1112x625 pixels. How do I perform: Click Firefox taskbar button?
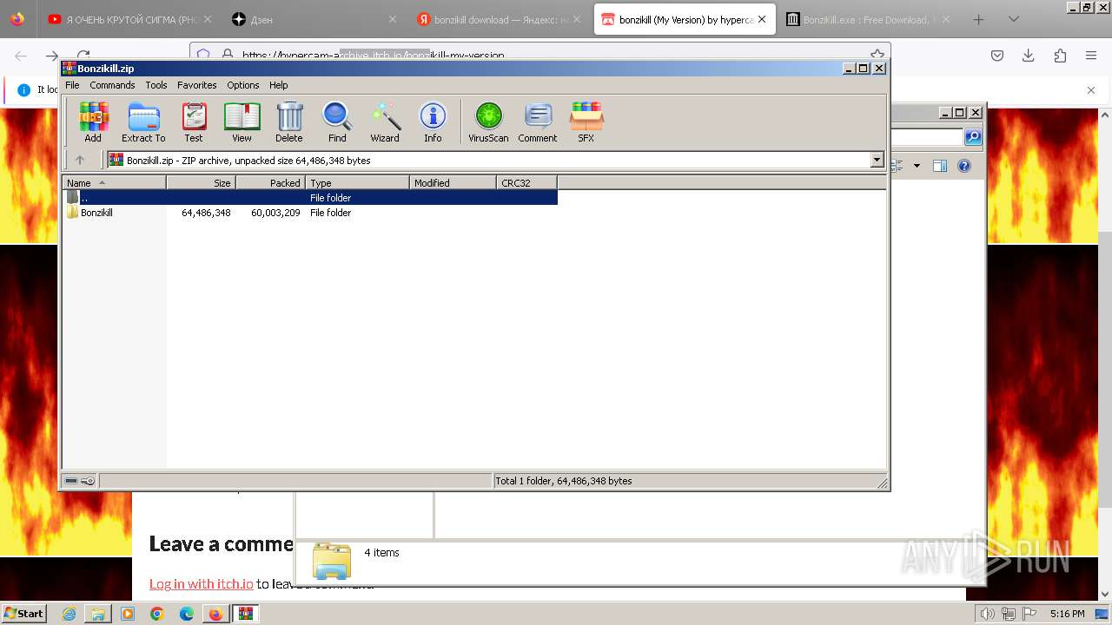click(x=215, y=614)
